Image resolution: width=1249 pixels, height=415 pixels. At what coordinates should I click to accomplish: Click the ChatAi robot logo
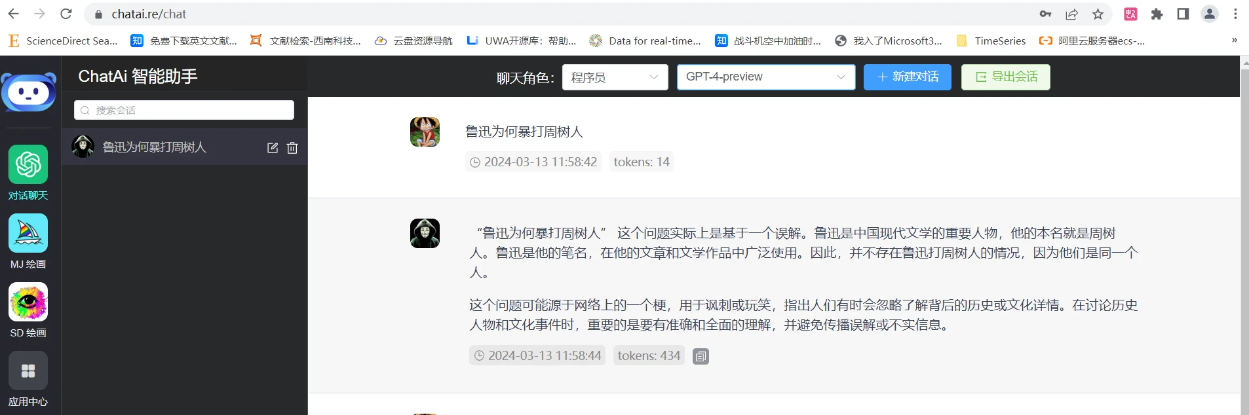[28, 92]
